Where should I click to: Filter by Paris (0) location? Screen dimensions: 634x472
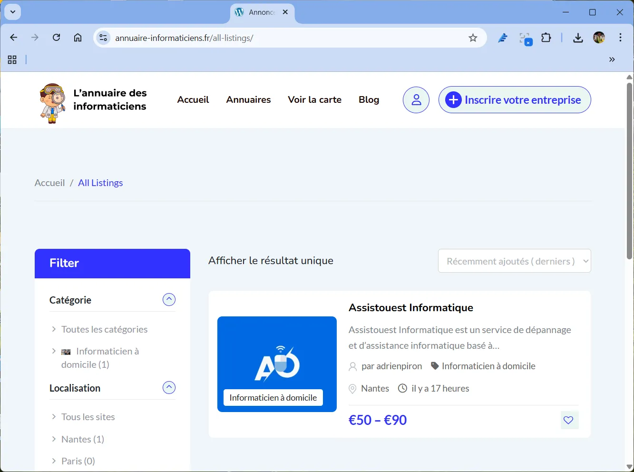tap(78, 461)
